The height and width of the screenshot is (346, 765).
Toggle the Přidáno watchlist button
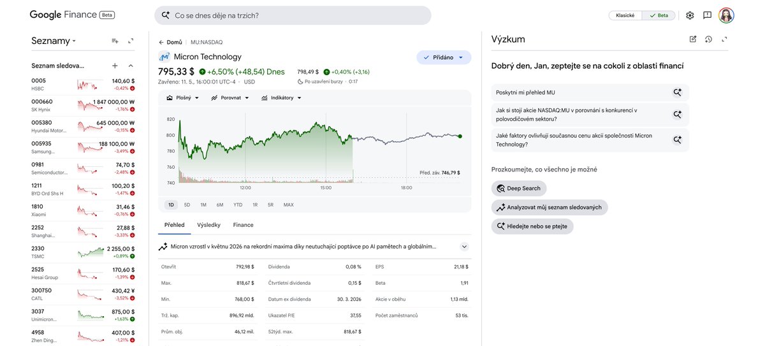444,57
